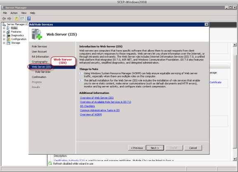Open Common Administrative Tasks in IIS link

(100, 110)
